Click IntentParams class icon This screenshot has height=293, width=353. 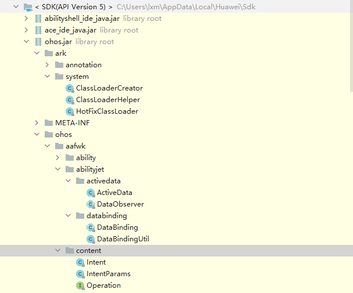click(80, 274)
